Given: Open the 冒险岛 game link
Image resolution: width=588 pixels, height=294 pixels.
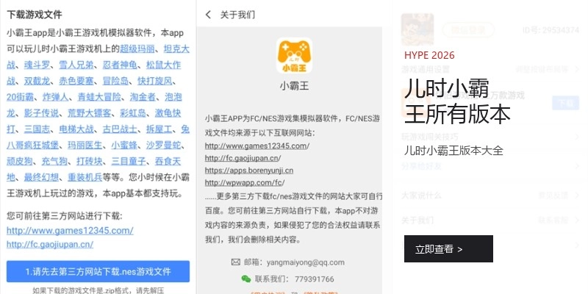Looking at the screenshot, I should point(115,81).
